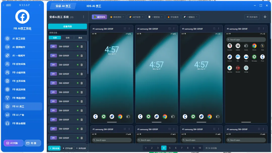This screenshot has width=272, height=153.
Task: Go to page 8 in pagination
Action: pos(188,148)
